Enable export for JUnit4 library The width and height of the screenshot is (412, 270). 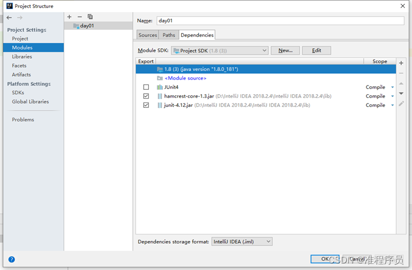pyautogui.click(x=146, y=87)
